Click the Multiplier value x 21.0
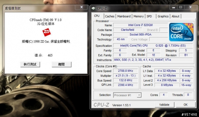This screenshot has height=117, width=199. click(126, 76)
